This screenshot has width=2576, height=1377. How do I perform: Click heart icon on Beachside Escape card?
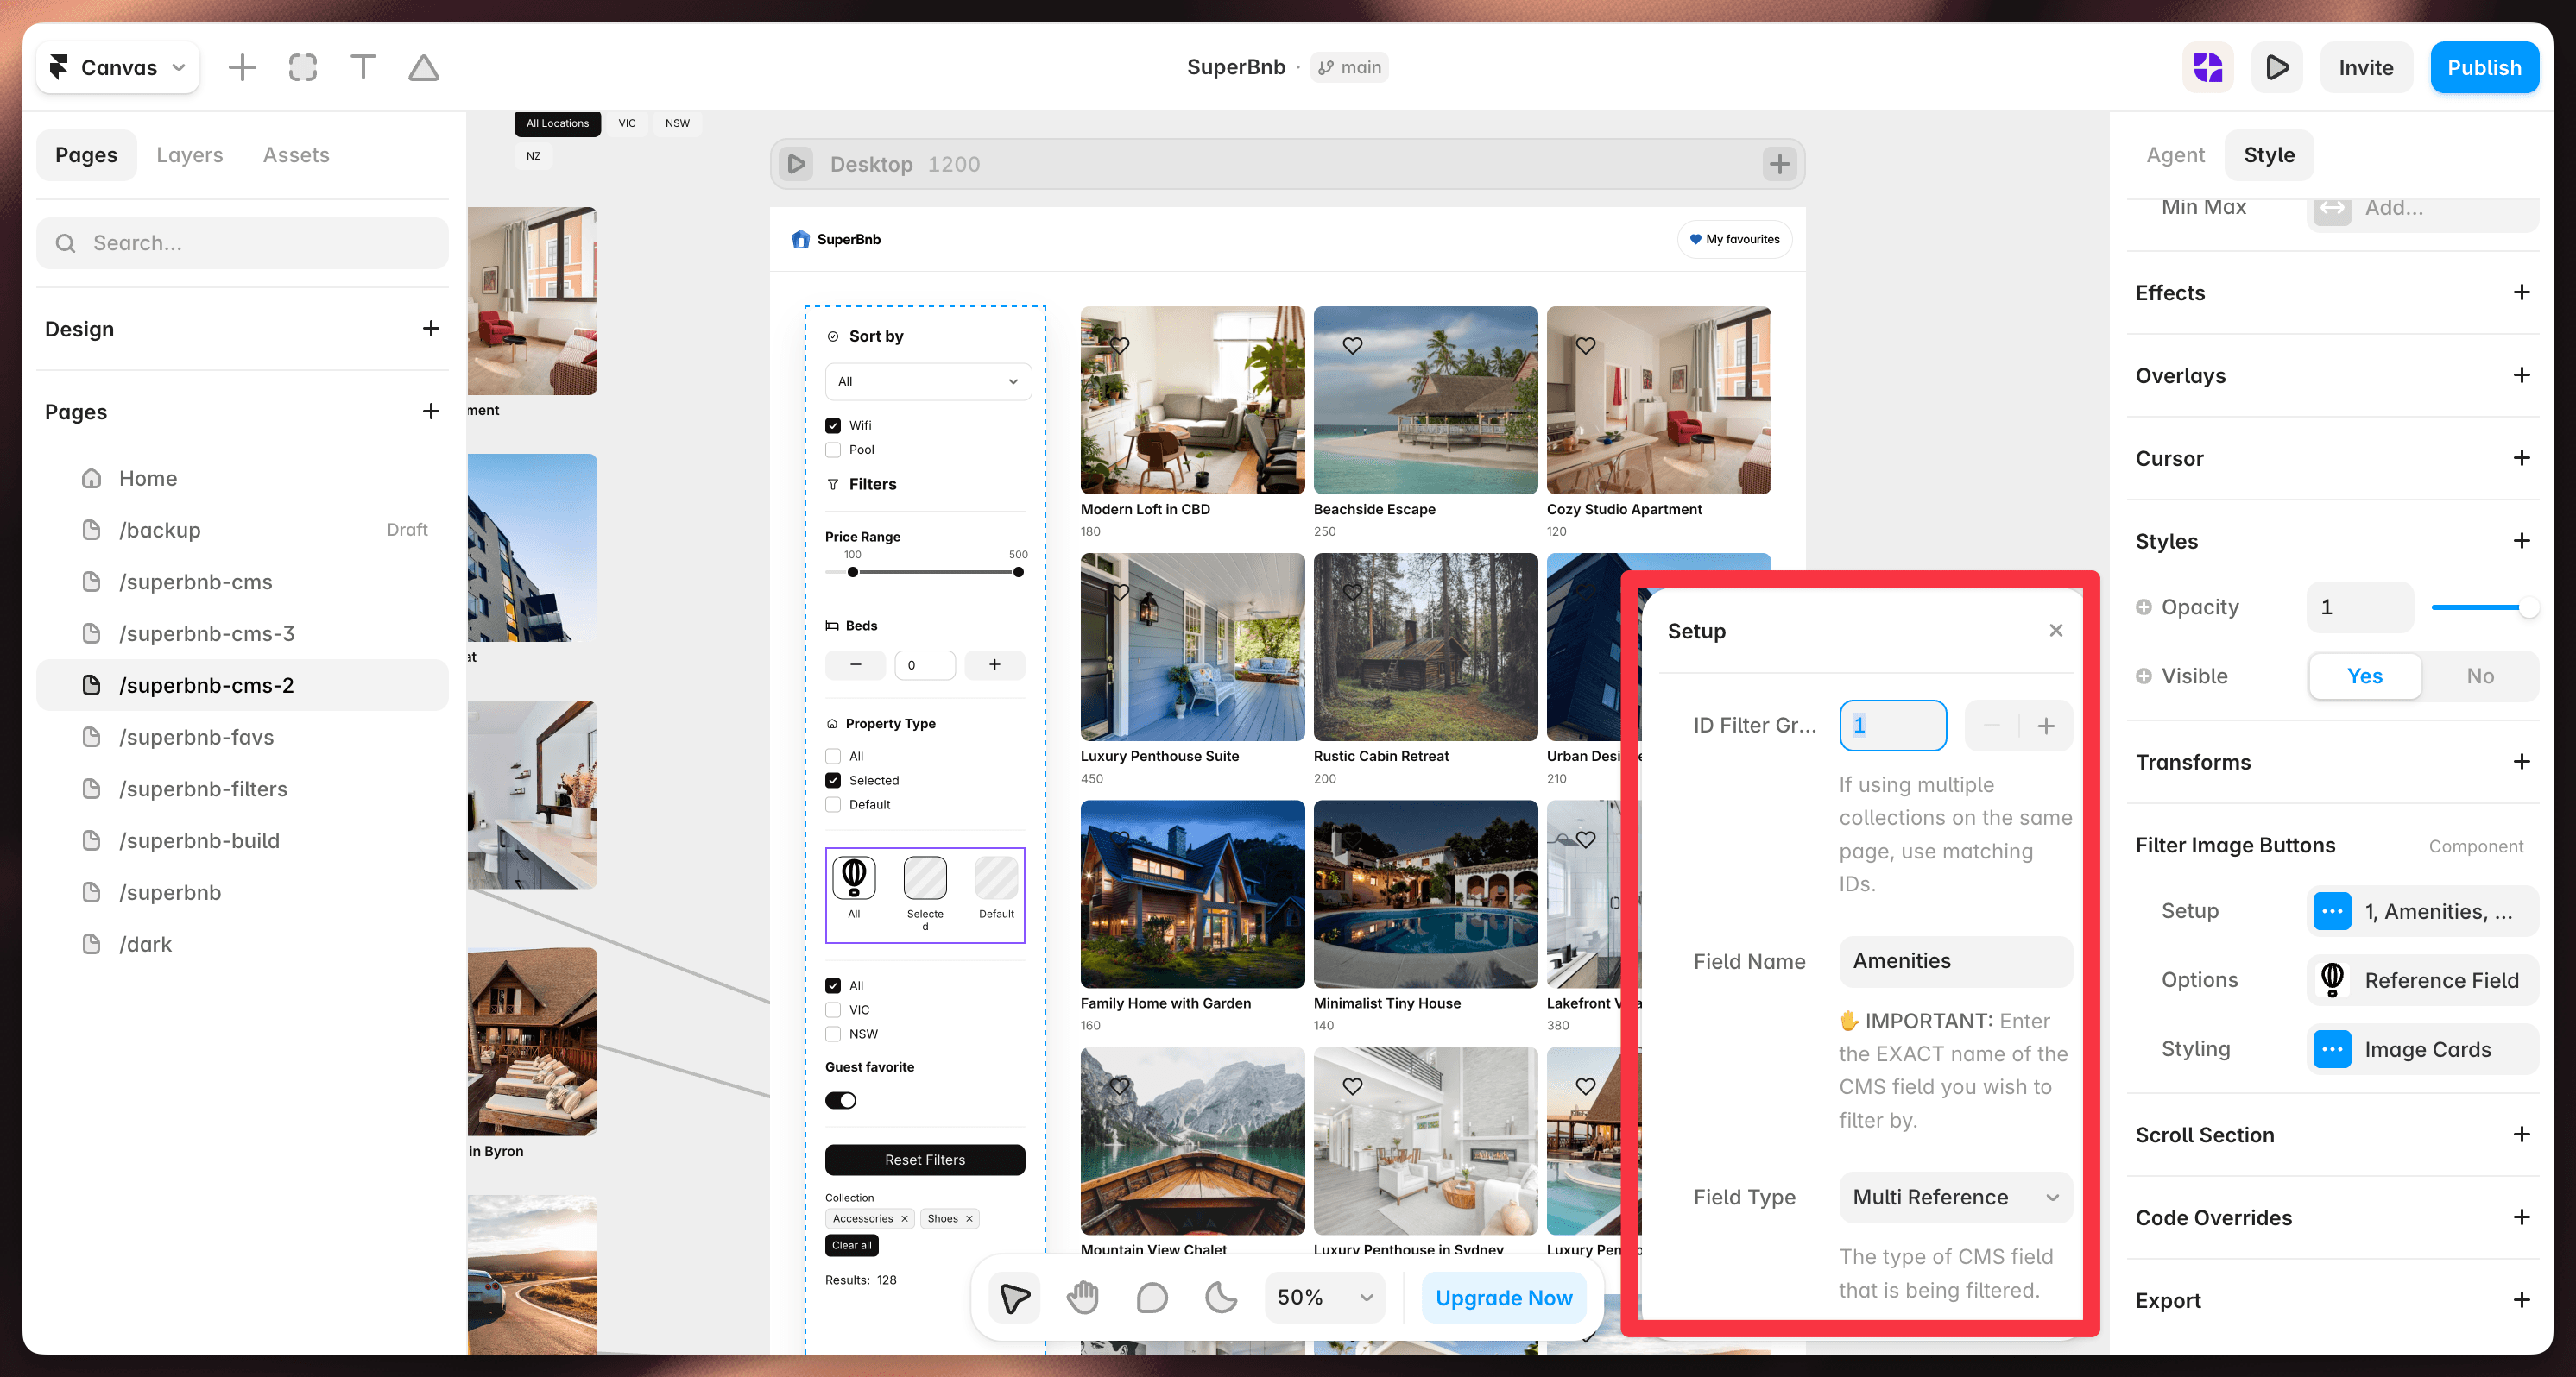tap(1353, 346)
